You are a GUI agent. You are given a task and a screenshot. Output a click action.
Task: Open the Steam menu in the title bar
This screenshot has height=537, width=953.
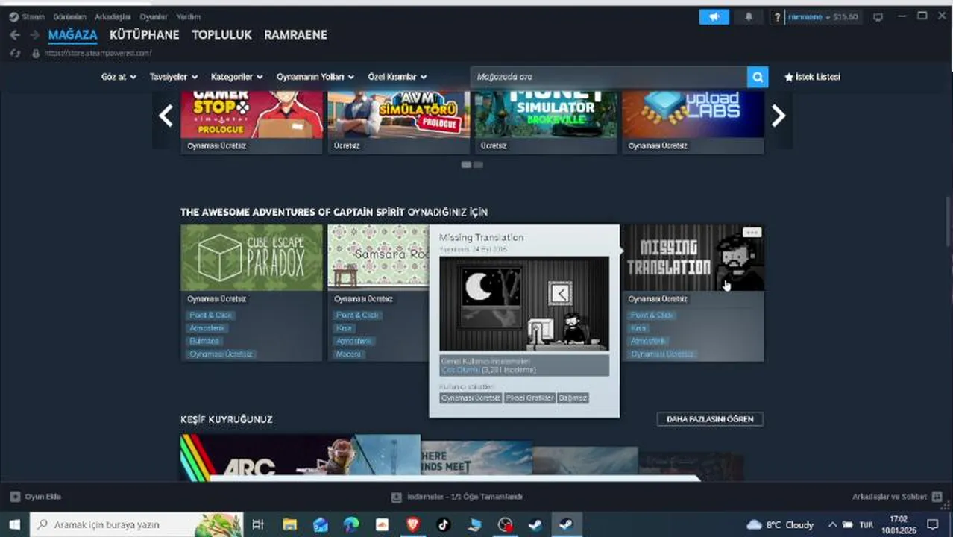pos(33,16)
